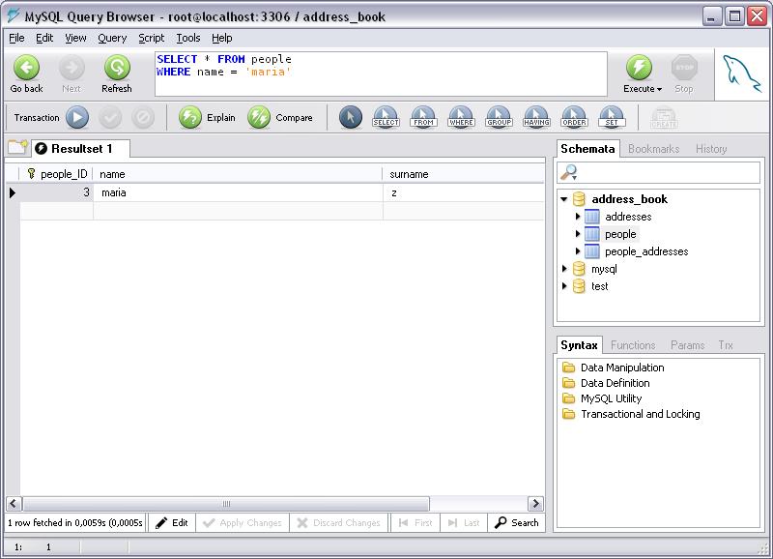
Task: Expand the mysql schema
Action: [564, 269]
